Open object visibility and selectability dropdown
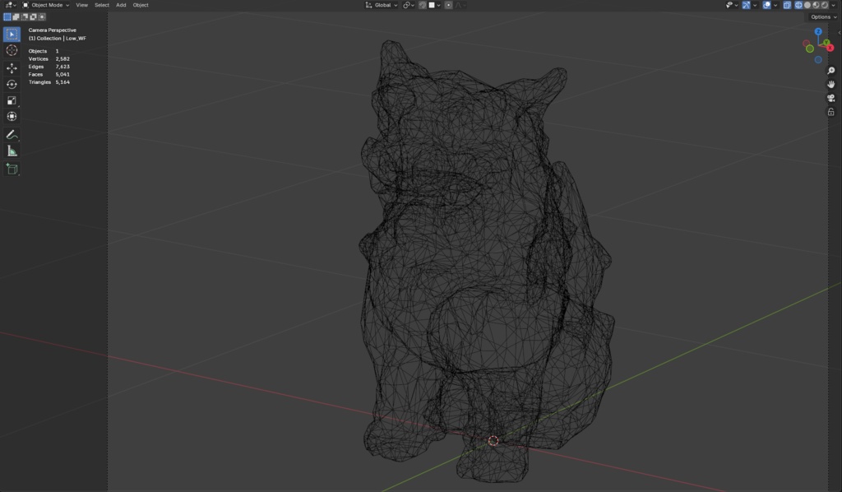 tap(731, 5)
